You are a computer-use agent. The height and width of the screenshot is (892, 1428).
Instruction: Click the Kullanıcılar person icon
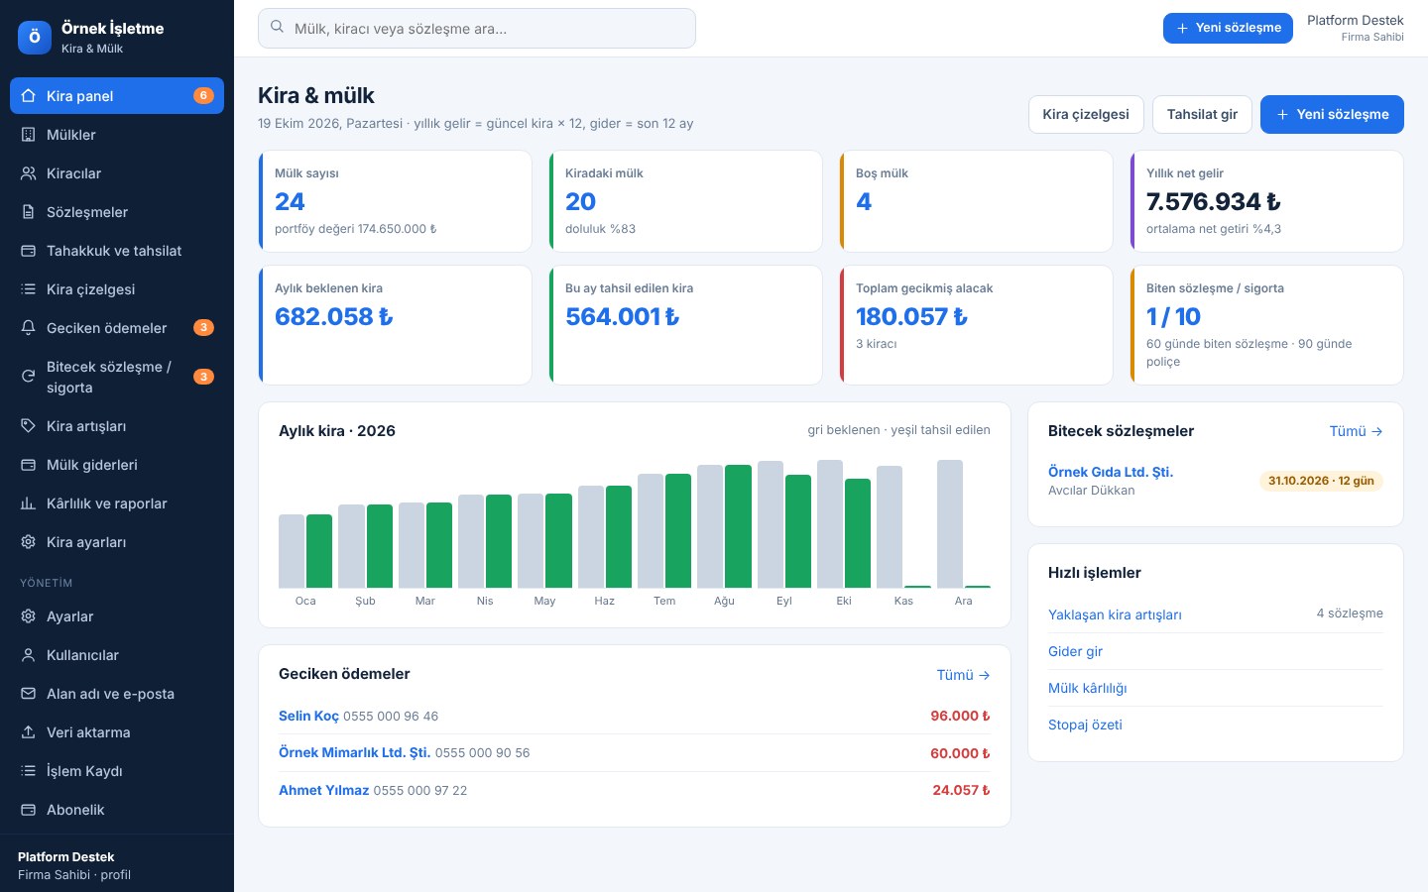pos(28,655)
